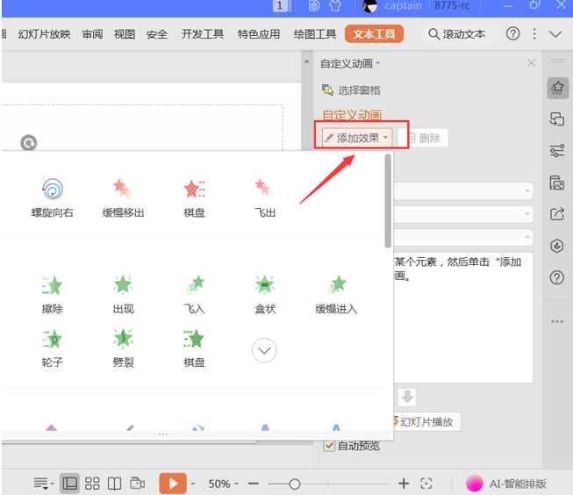Open the 添加效果 dropdown
The width and height of the screenshot is (573, 495).
coord(357,138)
